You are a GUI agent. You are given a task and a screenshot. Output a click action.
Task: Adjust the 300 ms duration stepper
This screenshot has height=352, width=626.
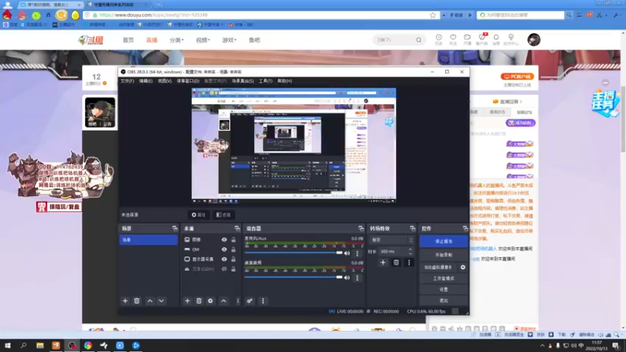(x=410, y=251)
